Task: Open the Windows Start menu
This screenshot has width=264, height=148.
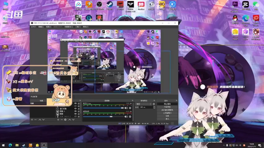Action: [x=3, y=145]
